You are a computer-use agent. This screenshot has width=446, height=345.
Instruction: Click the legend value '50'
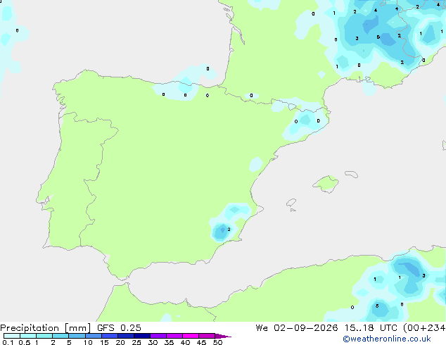(217, 342)
